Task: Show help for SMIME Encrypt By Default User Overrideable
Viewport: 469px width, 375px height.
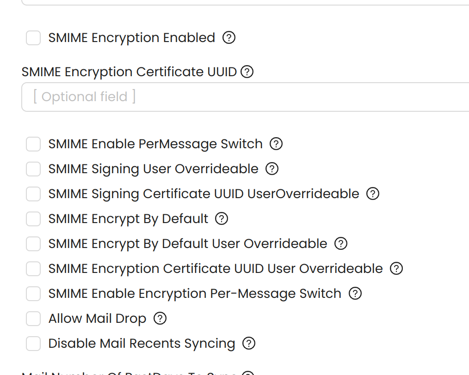Action: pyautogui.click(x=341, y=243)
